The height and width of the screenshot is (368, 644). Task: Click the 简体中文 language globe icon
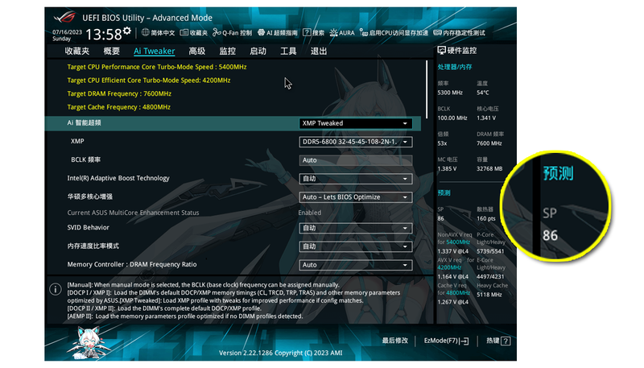pyautogui.click(x=145, y=32)
